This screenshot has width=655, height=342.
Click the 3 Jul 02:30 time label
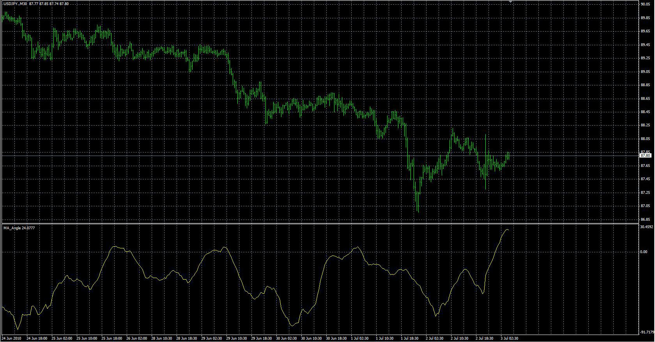coord(510,338)
